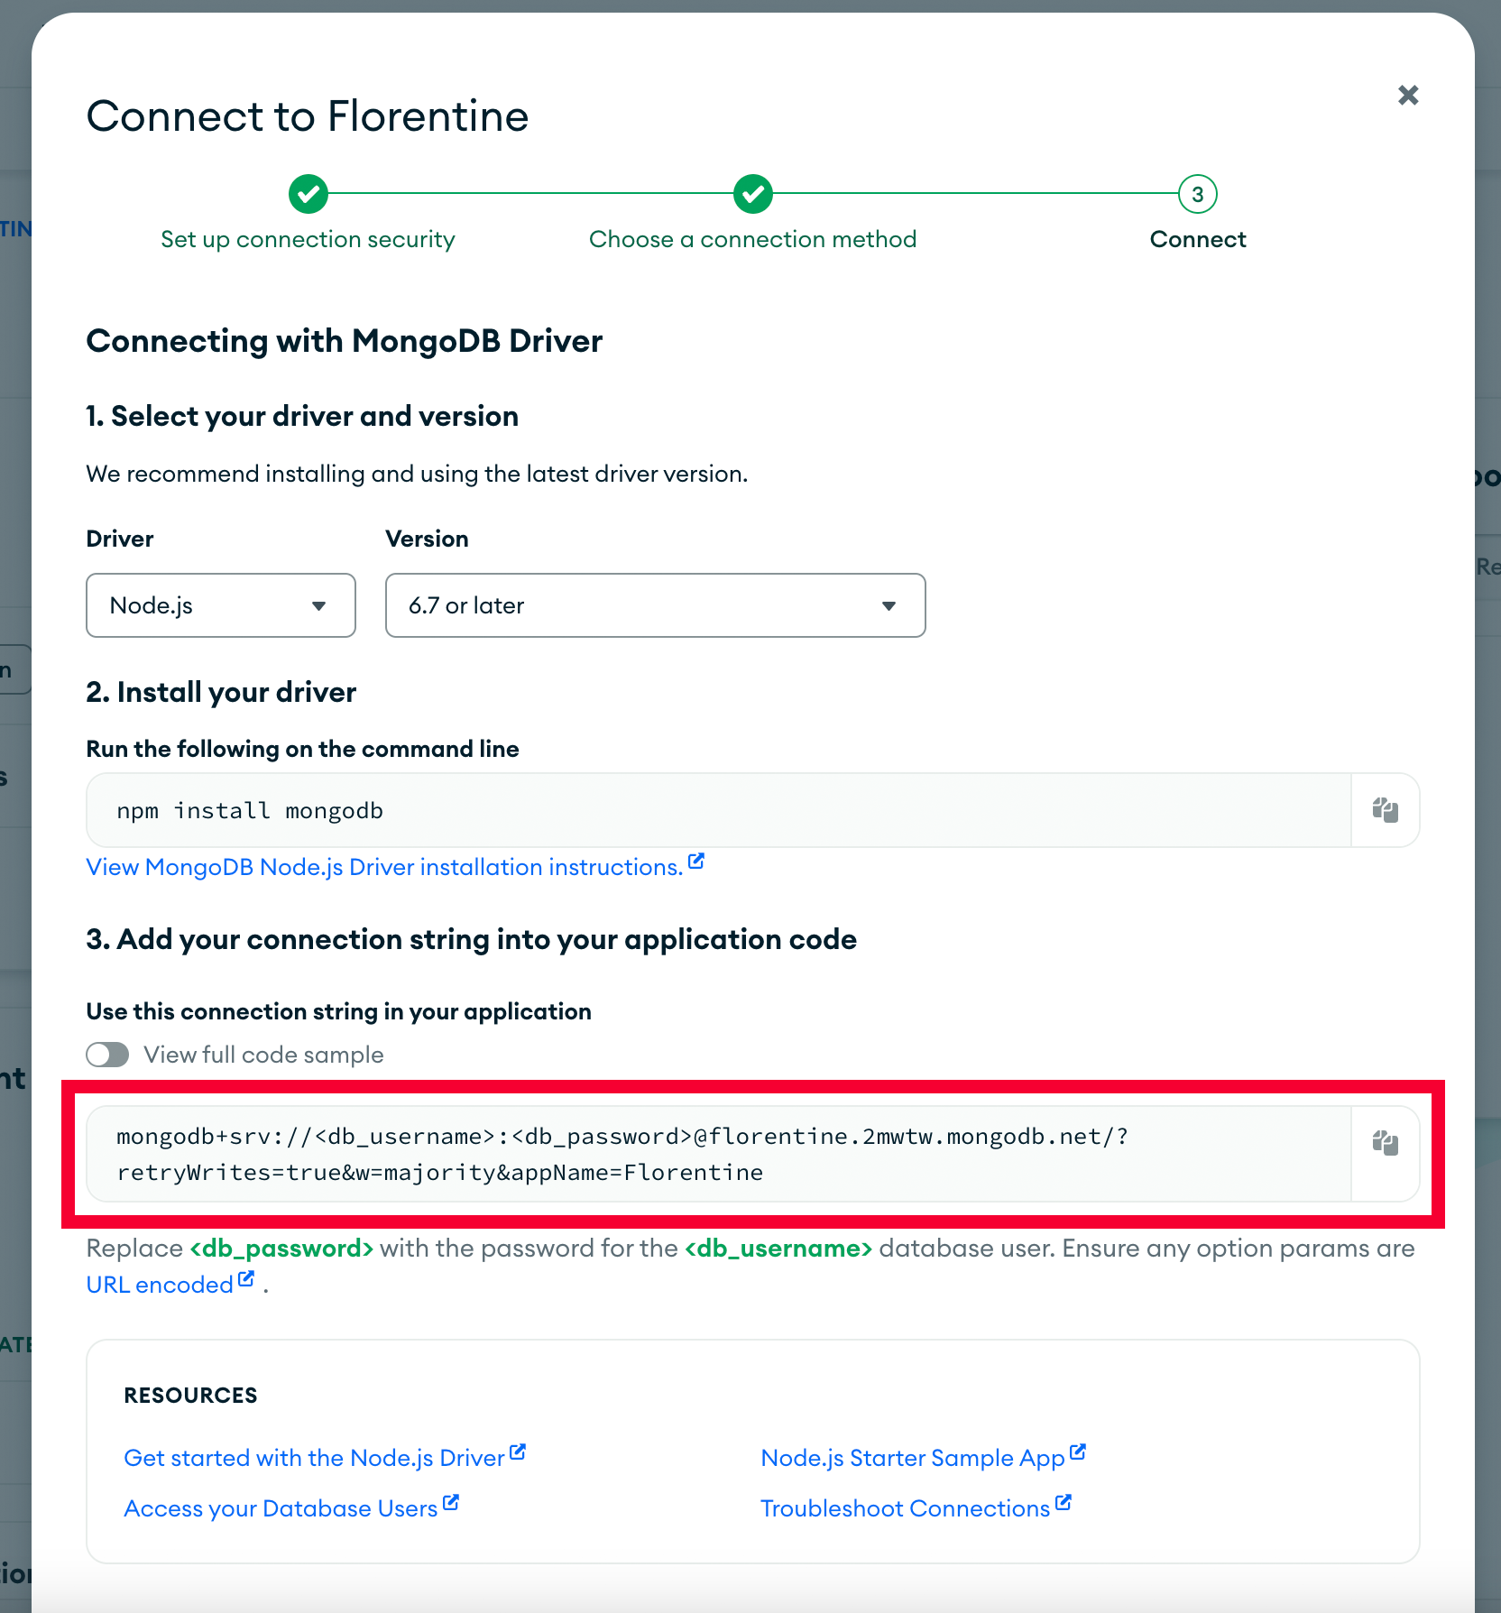Open Troubleshoot Connections link

tap(906, 1508)
